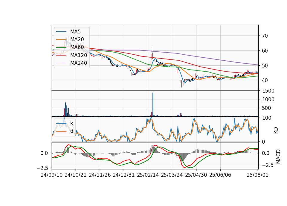Click the price axis value 40

pyautogui.click(x=265, y=80)
